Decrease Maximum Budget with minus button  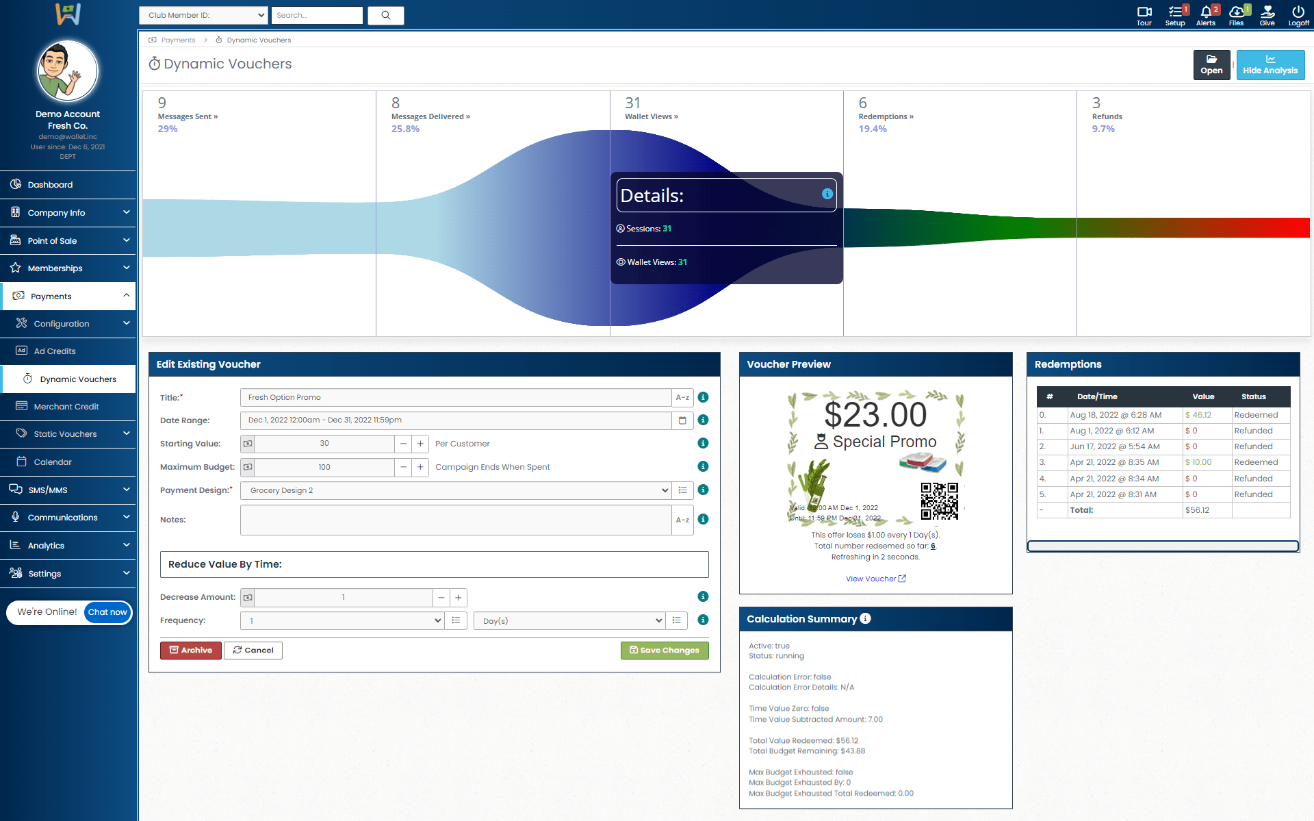403,467
